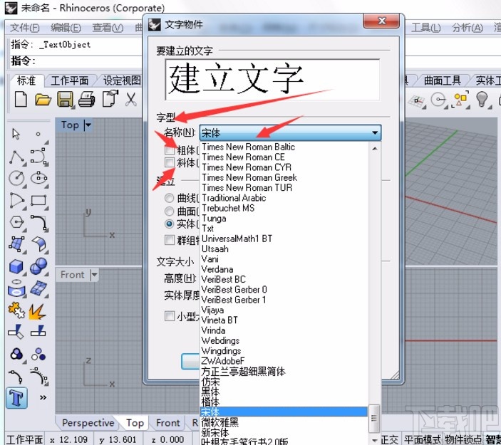Click the Save floppy disk icon
The image size is (501, 445).
point(65,99)
